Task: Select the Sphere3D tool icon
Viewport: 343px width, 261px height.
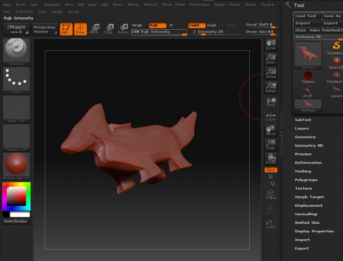Action: point(336,62)
